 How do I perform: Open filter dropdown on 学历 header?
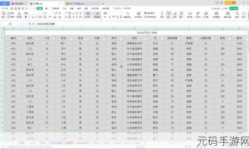point(121,39)
